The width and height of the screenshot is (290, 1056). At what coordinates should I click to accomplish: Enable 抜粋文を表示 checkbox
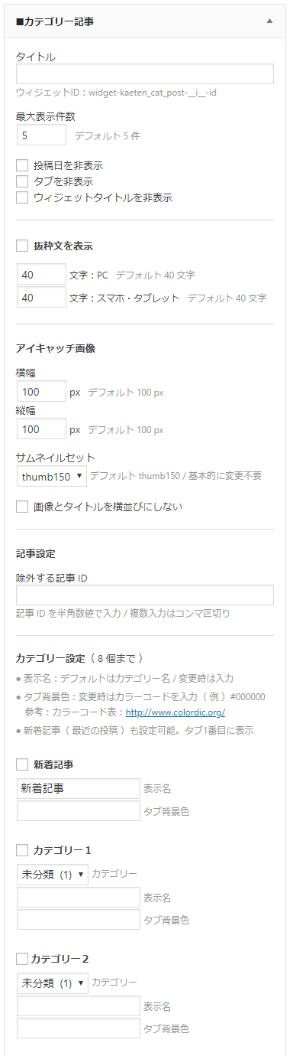pyautogui.click(x=22, y=246)
